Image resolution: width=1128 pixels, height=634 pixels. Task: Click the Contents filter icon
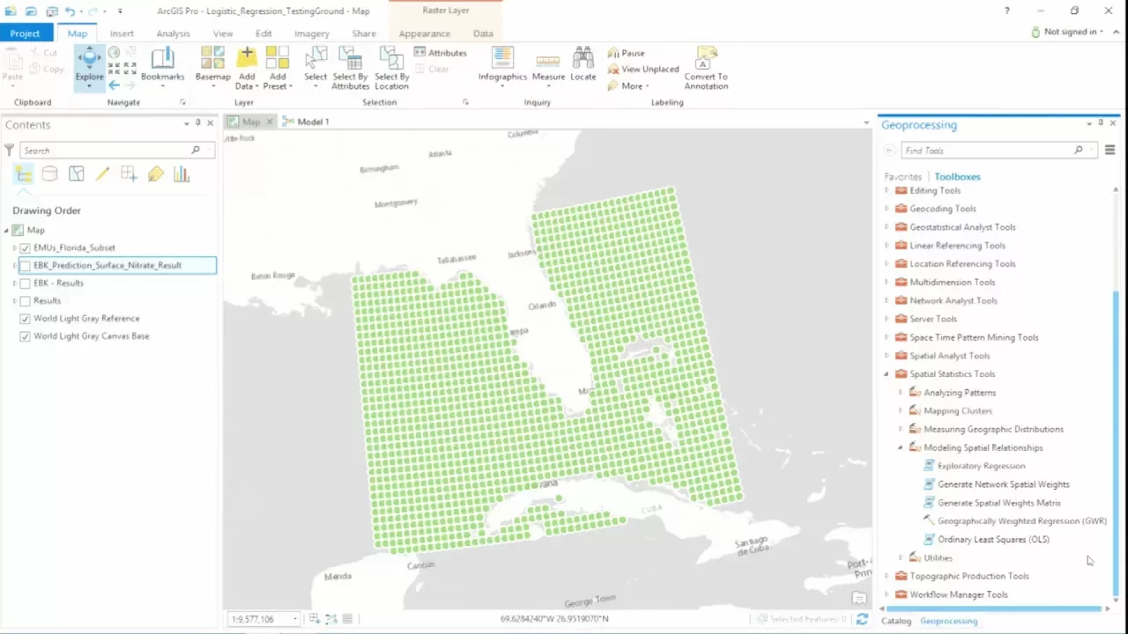9,151
